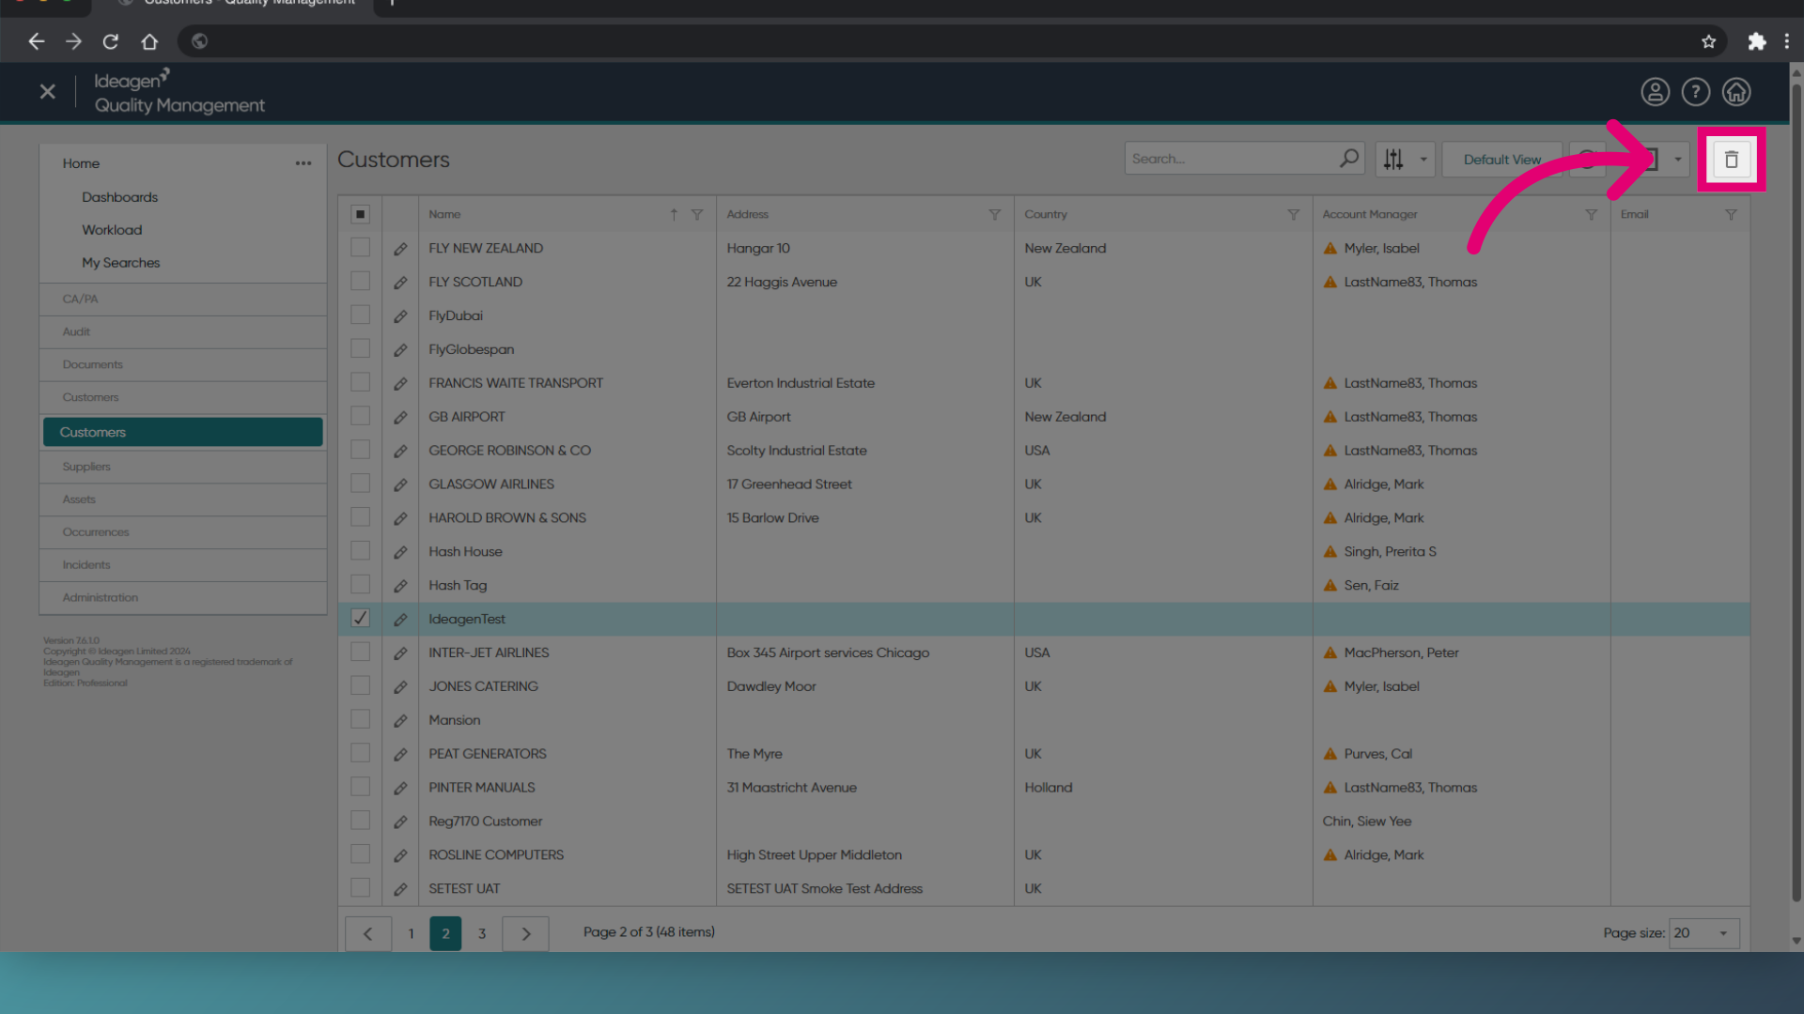Tick the INTER-JET AIRLINES row checkbox
1804x1014 pixels.
point(360,652)
